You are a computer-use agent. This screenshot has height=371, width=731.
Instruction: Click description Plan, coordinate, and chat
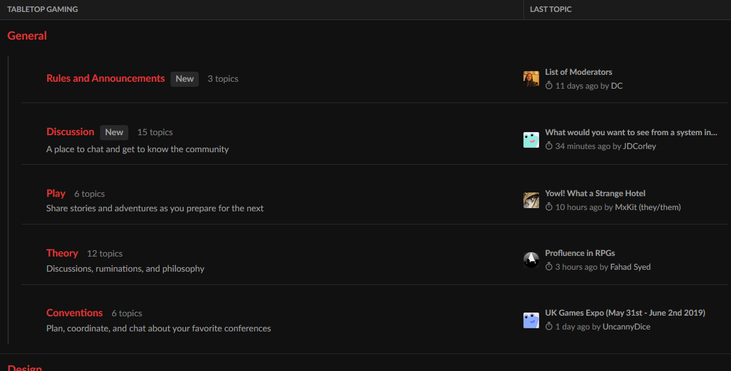click(159, 329)
